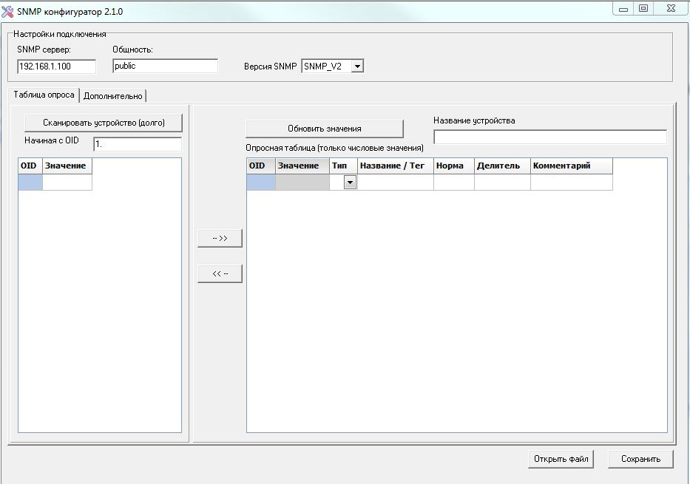The image size is (690, 484).
Task: Click Сканировать устройство (долго) button
Action: (x=103, y=123)
